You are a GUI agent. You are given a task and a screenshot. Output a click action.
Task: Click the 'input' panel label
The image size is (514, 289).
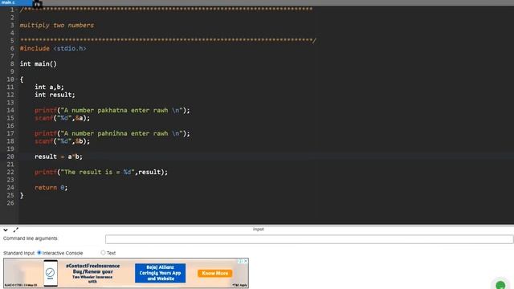point(259,230)
